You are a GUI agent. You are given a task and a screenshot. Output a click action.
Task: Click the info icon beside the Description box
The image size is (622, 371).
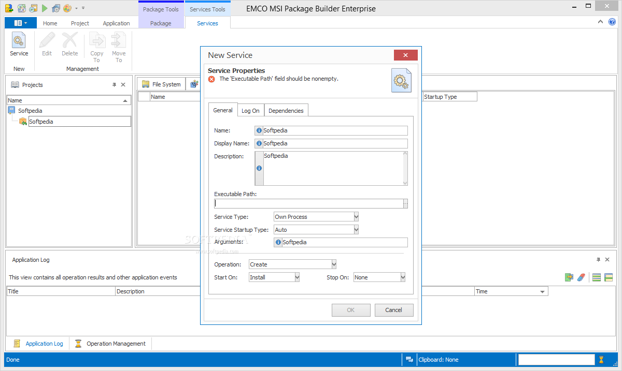coord(259,168)
